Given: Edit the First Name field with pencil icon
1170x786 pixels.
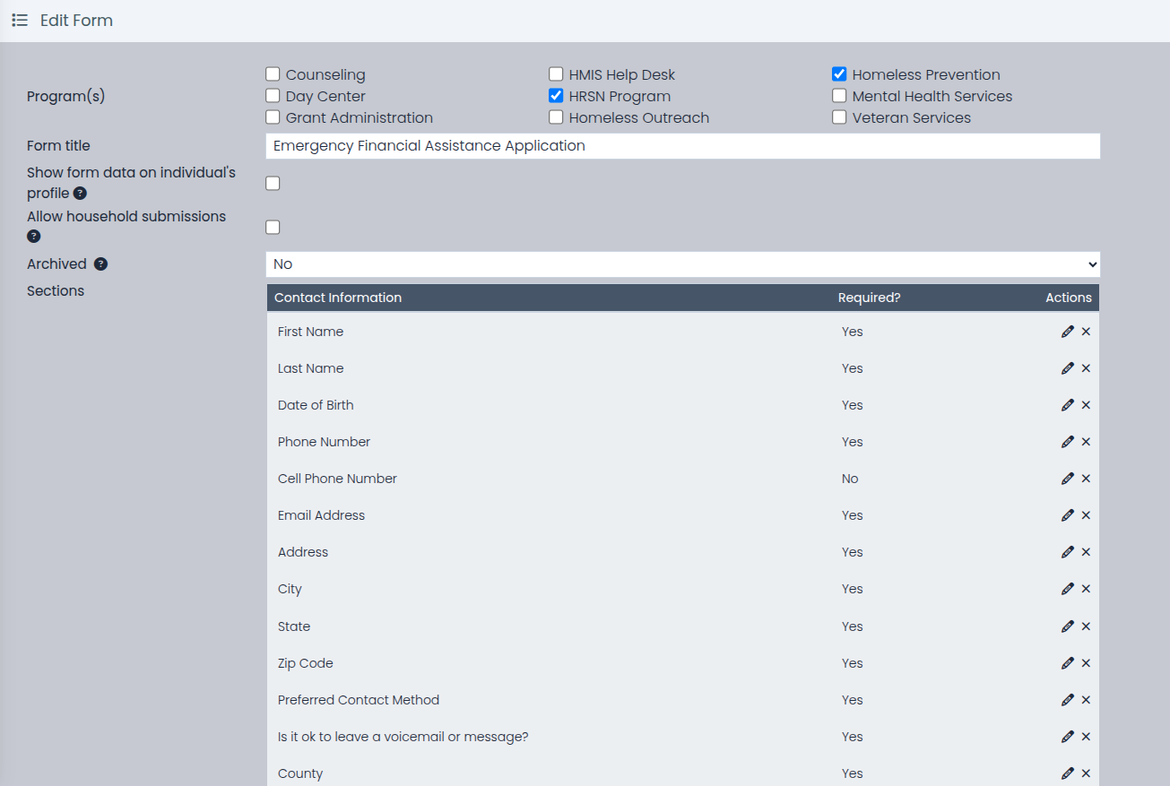Looking at the screenshot, I should [1067, 332].
